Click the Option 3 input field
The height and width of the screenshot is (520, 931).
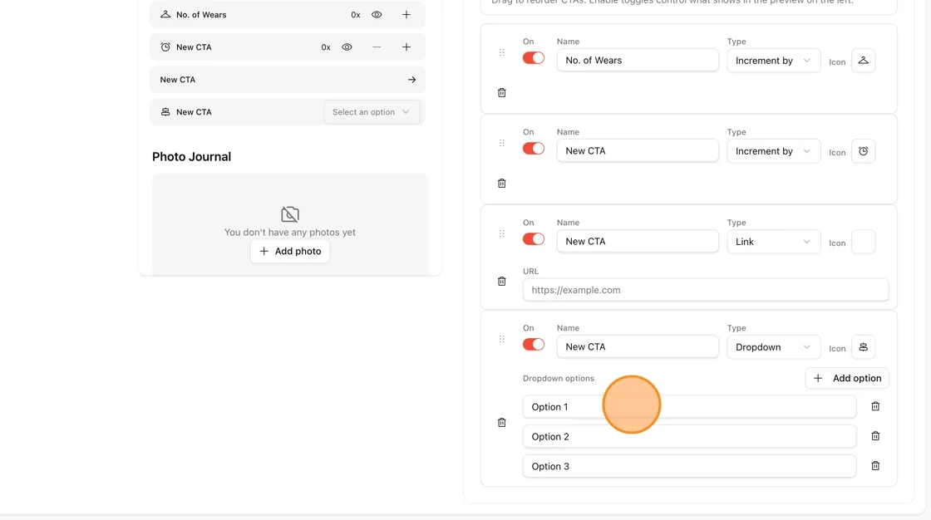689,466
